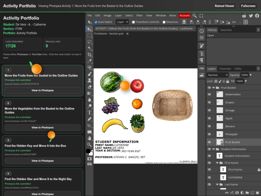261x196 pixels.
Task: Enable the Transform controls checkbox
Action: (133, 22)
